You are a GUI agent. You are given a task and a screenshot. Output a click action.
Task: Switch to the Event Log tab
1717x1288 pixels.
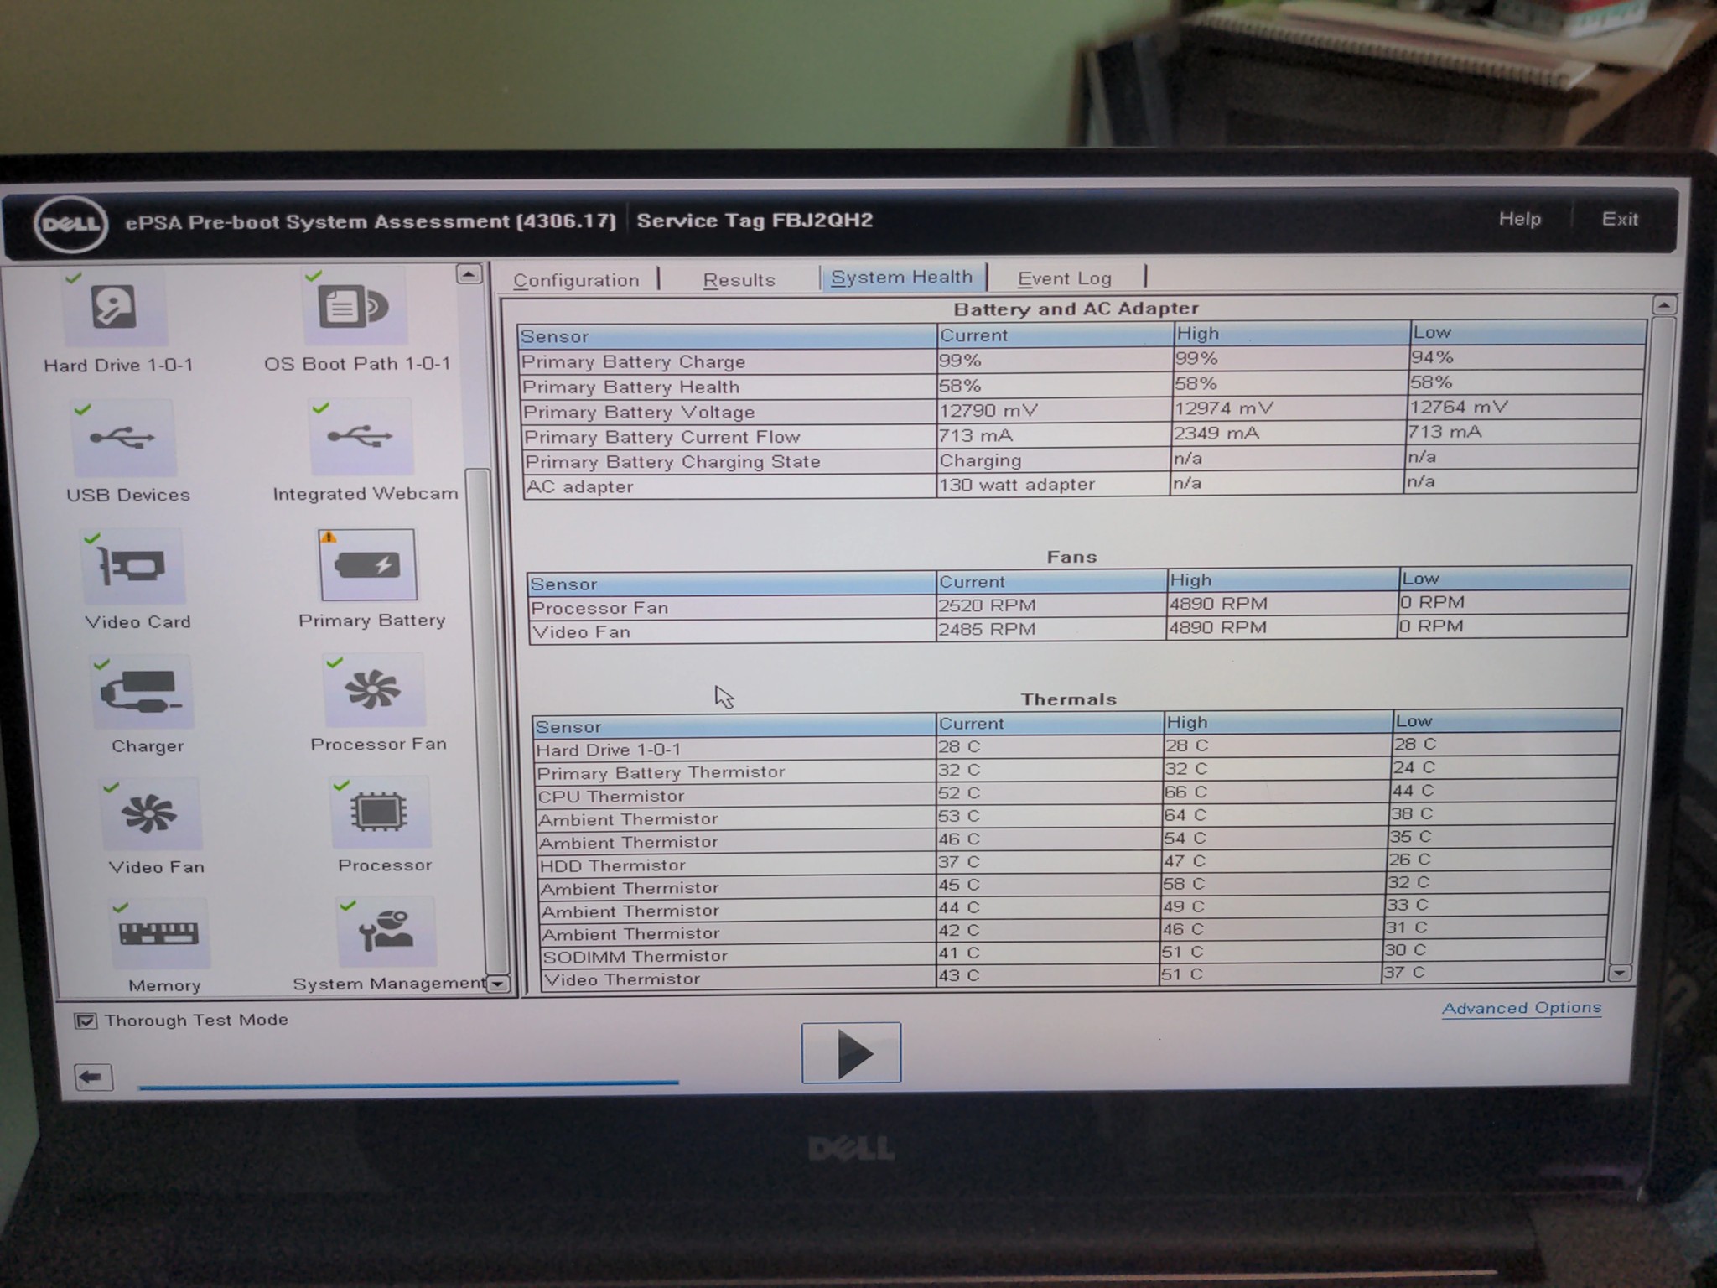pyautogui.click(x=1063, y=278)
